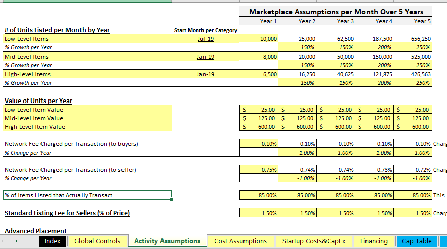This screenshot has width=447, height=249.
Task: Select the Mid-Level Items label cell
Action: coord(87,57)
